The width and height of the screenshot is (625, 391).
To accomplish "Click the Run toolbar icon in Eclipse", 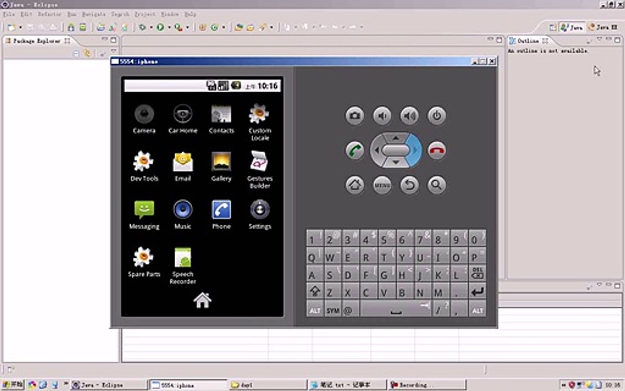I will point(160,27).
